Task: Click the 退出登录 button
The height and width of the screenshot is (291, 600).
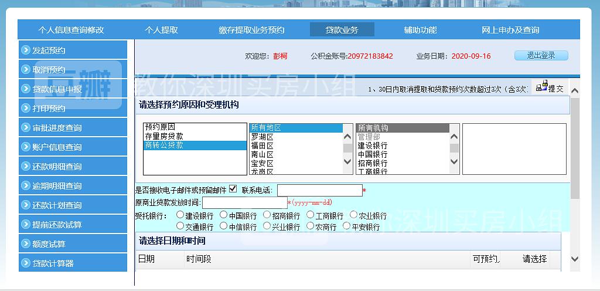Action: click(x=541, y=56)
